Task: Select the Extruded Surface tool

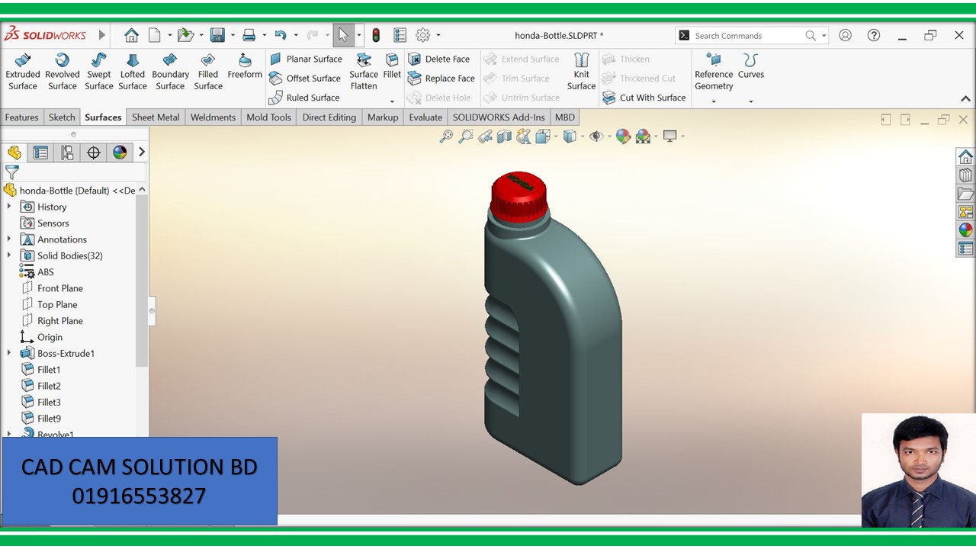Action: click(x=23, y=72)
